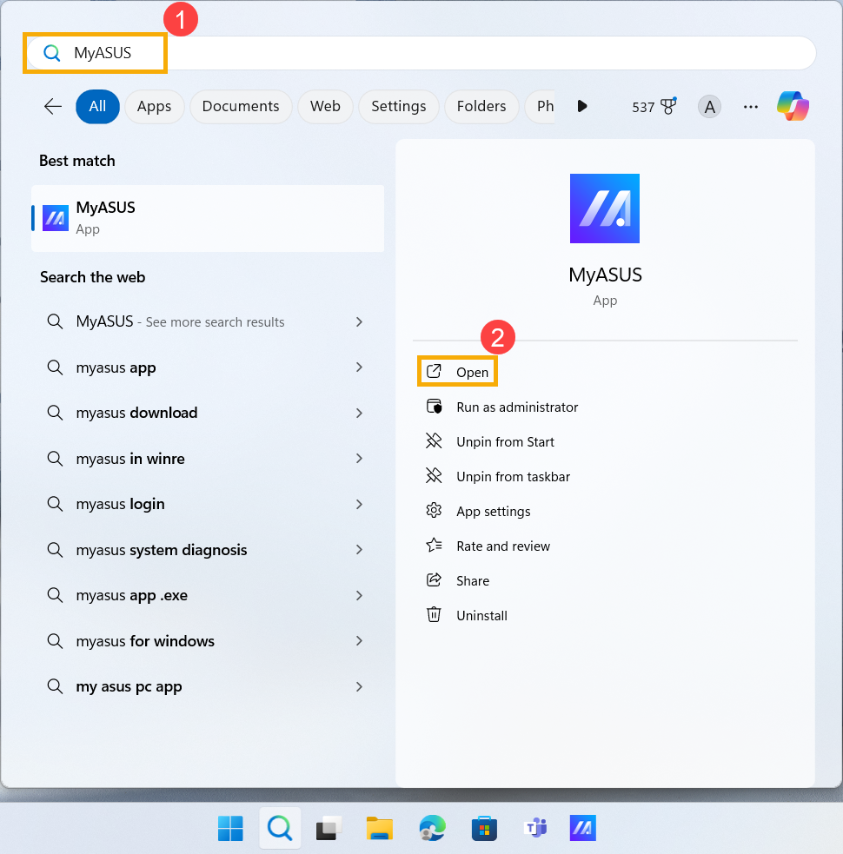Switch to the Folders filter tab
This screenshot has width=843, height=854.
click(x=481, y=106)
